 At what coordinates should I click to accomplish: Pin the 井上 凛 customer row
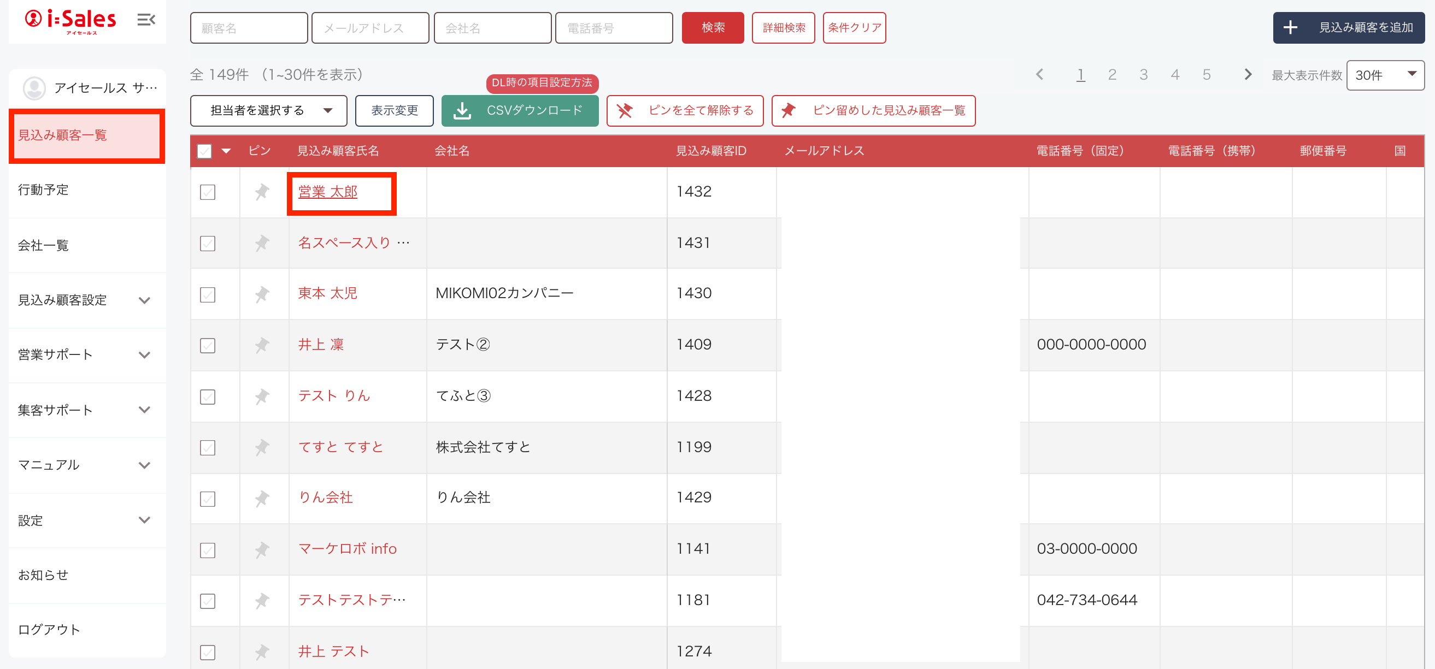coord(262,345)
